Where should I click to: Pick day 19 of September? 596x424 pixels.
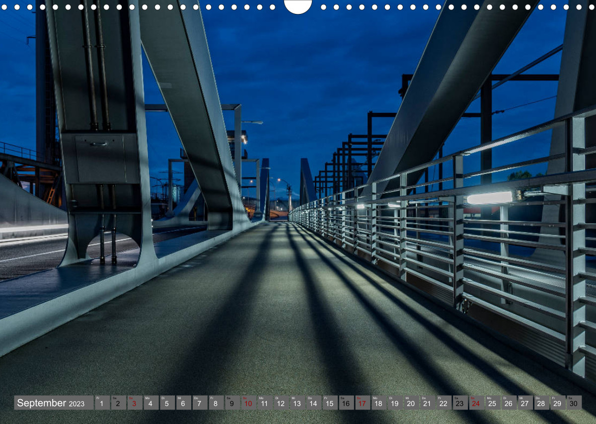[395, 403]
